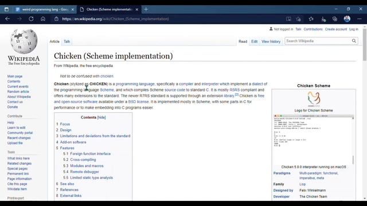Click the footnote 2 reference marker
The width and height of the screenshot is (367, 206).
tap(237, 94)
